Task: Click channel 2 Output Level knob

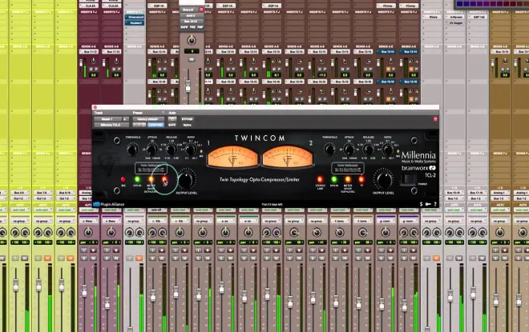Action: pyautogui.click(x=384, y=180)
